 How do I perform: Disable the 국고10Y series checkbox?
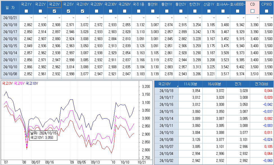click(83, 11)
